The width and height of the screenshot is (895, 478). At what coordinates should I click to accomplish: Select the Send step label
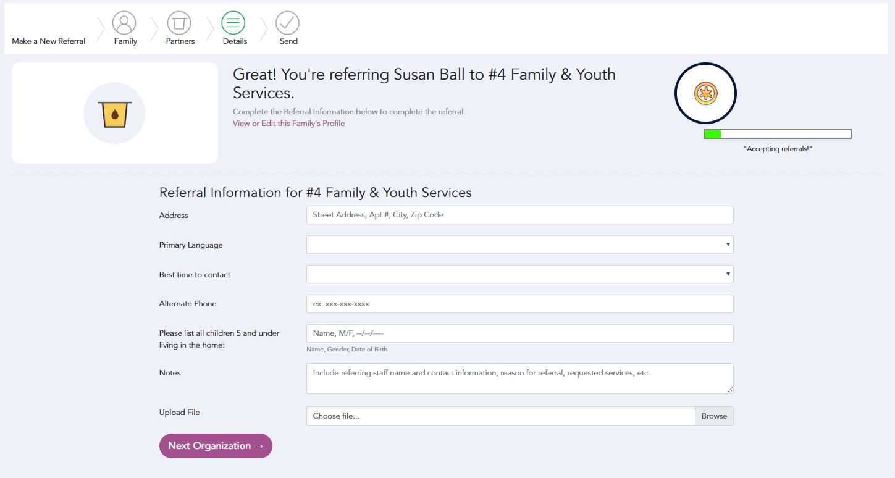288,41
